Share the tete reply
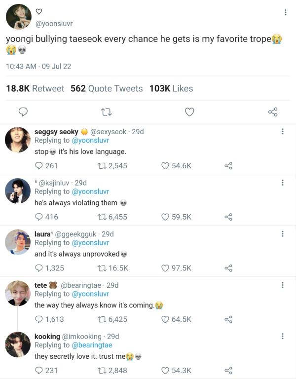 click(228, 319)
